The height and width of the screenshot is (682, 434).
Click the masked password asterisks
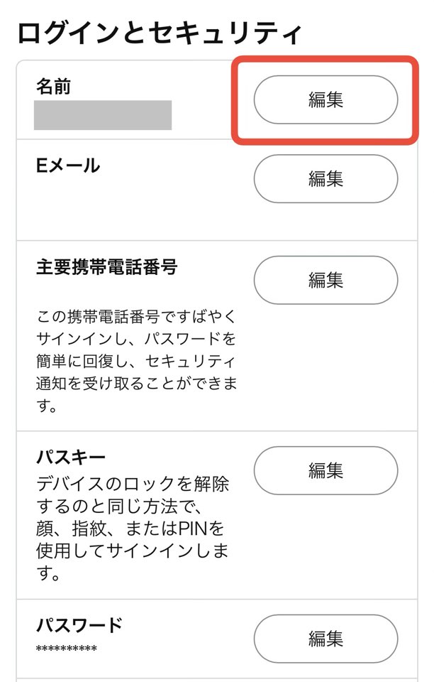point(66,649)
